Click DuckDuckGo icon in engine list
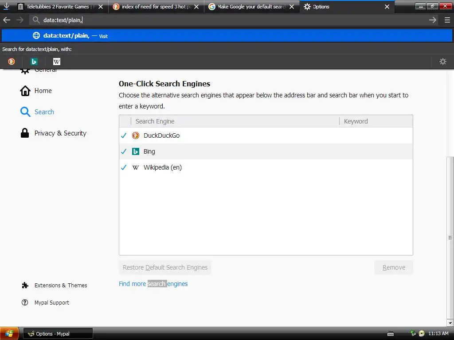The image size is (454, 340). 136,135
